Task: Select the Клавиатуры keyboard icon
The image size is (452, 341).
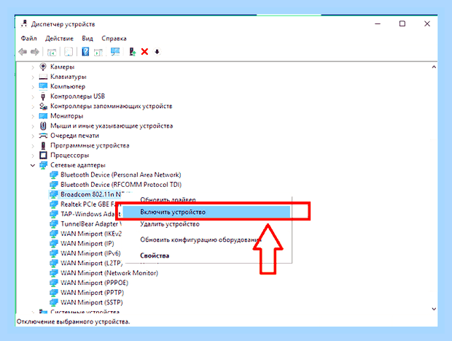Action: pyautogui.click(x=43, y=77)
